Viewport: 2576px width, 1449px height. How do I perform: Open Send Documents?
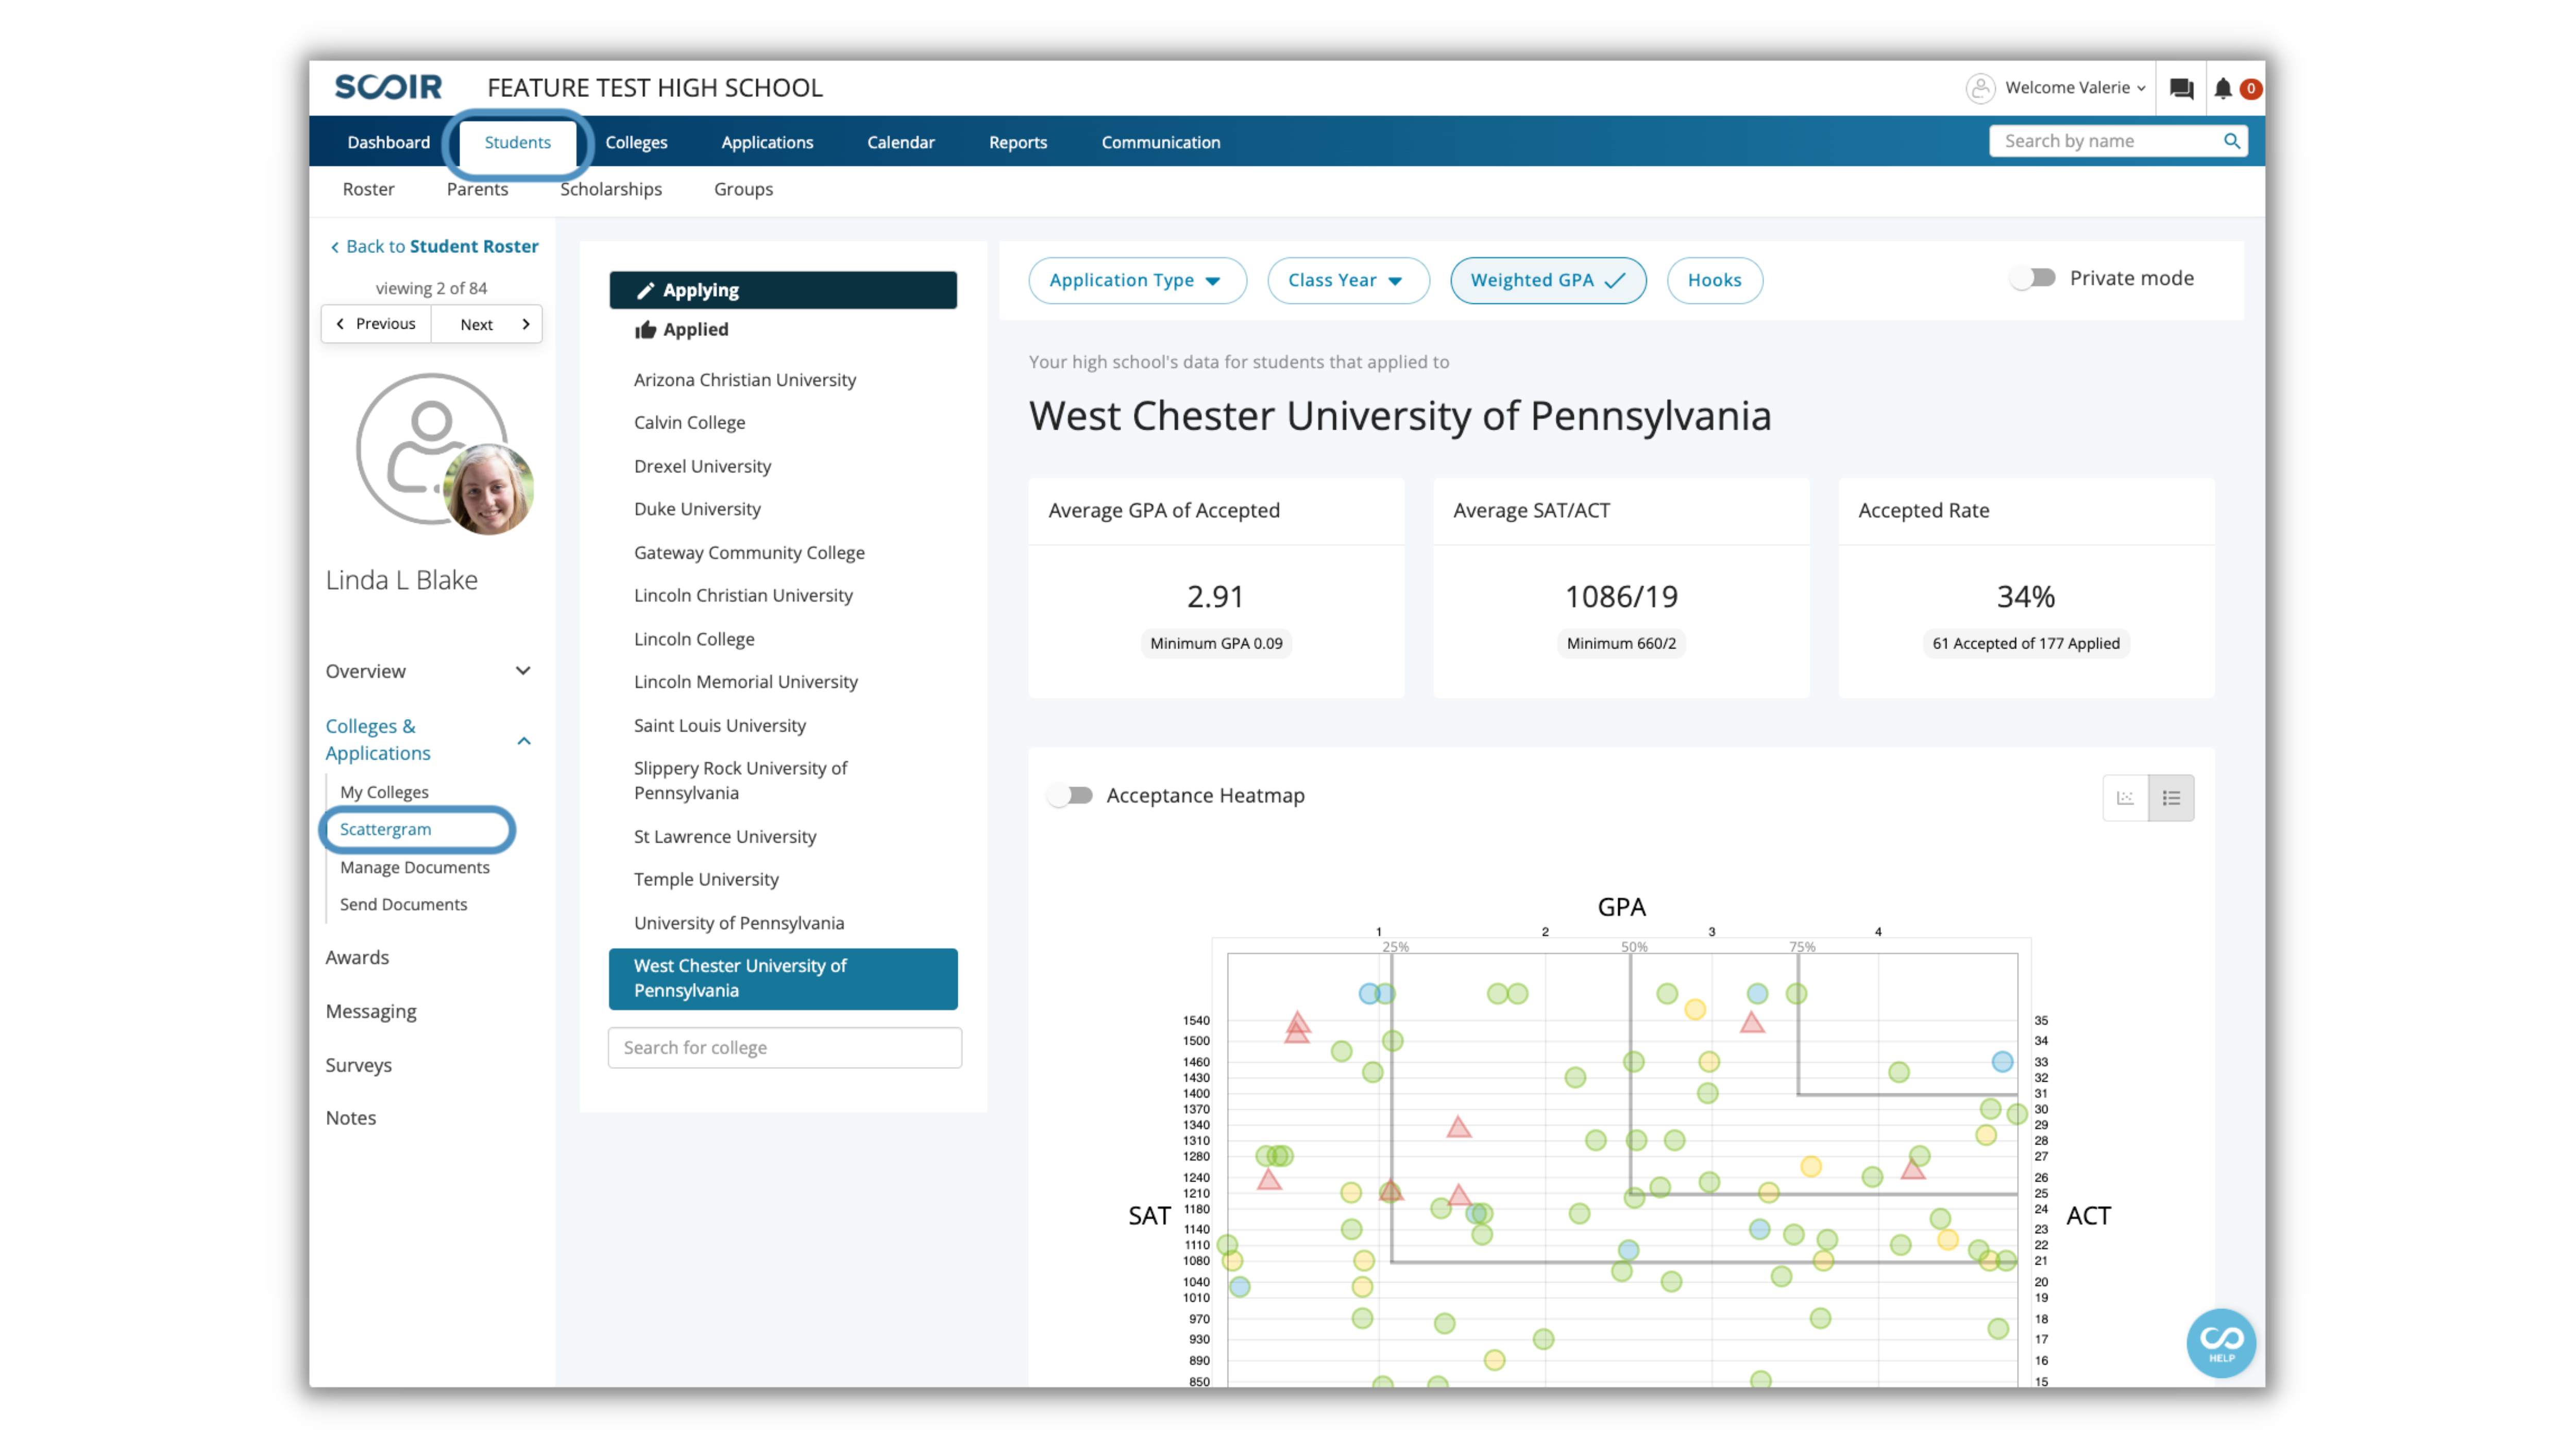coord(403,904)
